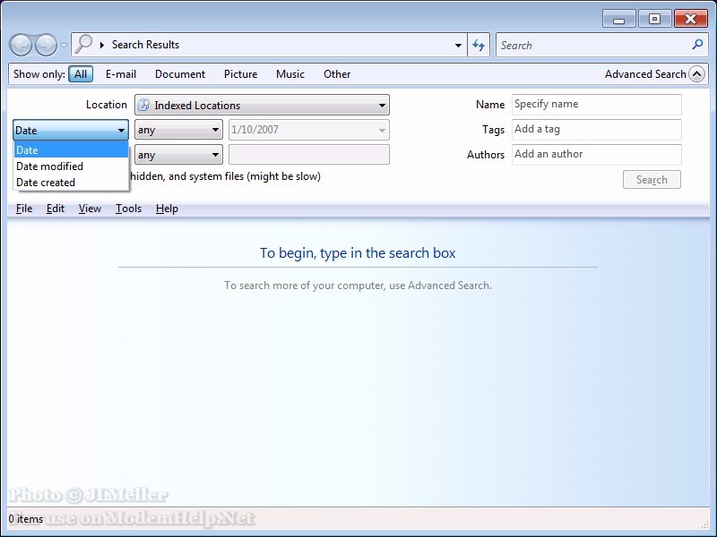The height and width of the screenshot is (537, 717).
Task: Click the search magnifier icon in Search box
Action: pyautogui.click(x=697, y=45)
